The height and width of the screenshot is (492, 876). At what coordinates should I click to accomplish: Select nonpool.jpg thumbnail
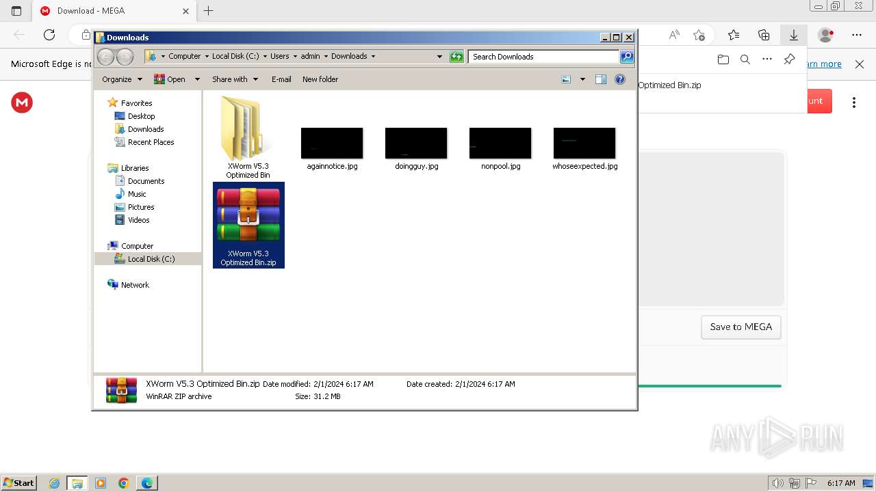pos(500,148)
